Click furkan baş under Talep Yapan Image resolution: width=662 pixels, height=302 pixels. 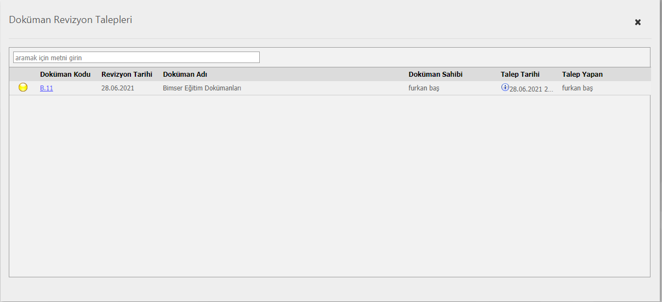coord(577,88)
